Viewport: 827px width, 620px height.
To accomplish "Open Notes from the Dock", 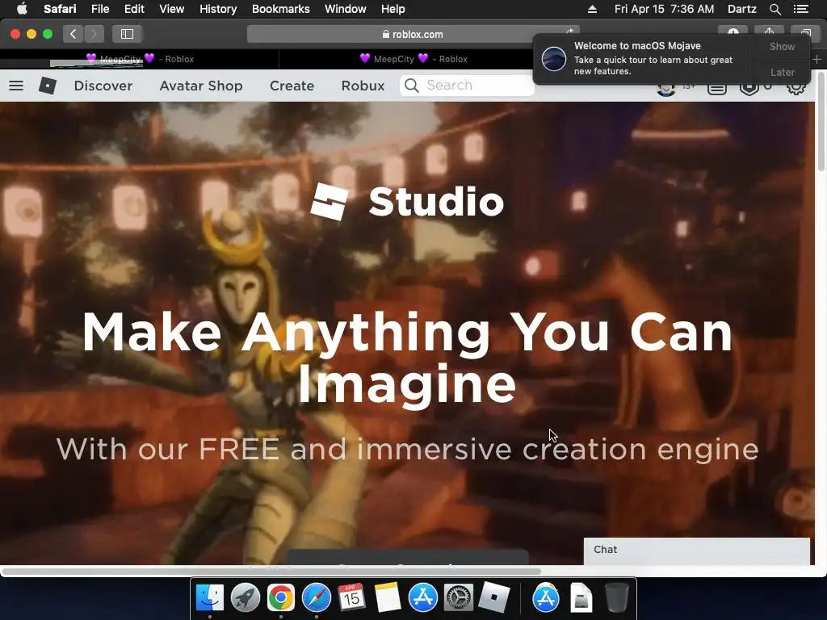I will 388,598.
